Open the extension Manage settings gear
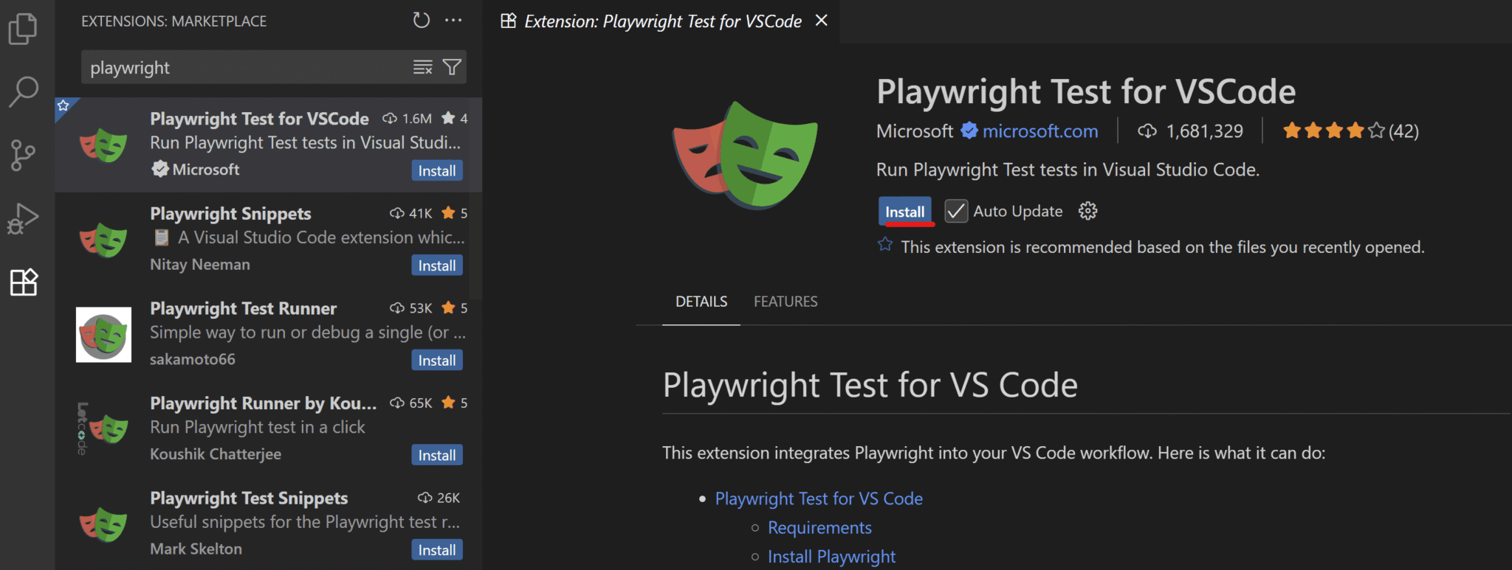This screenshot has height=570, width=1512. tap(1087, 211)
